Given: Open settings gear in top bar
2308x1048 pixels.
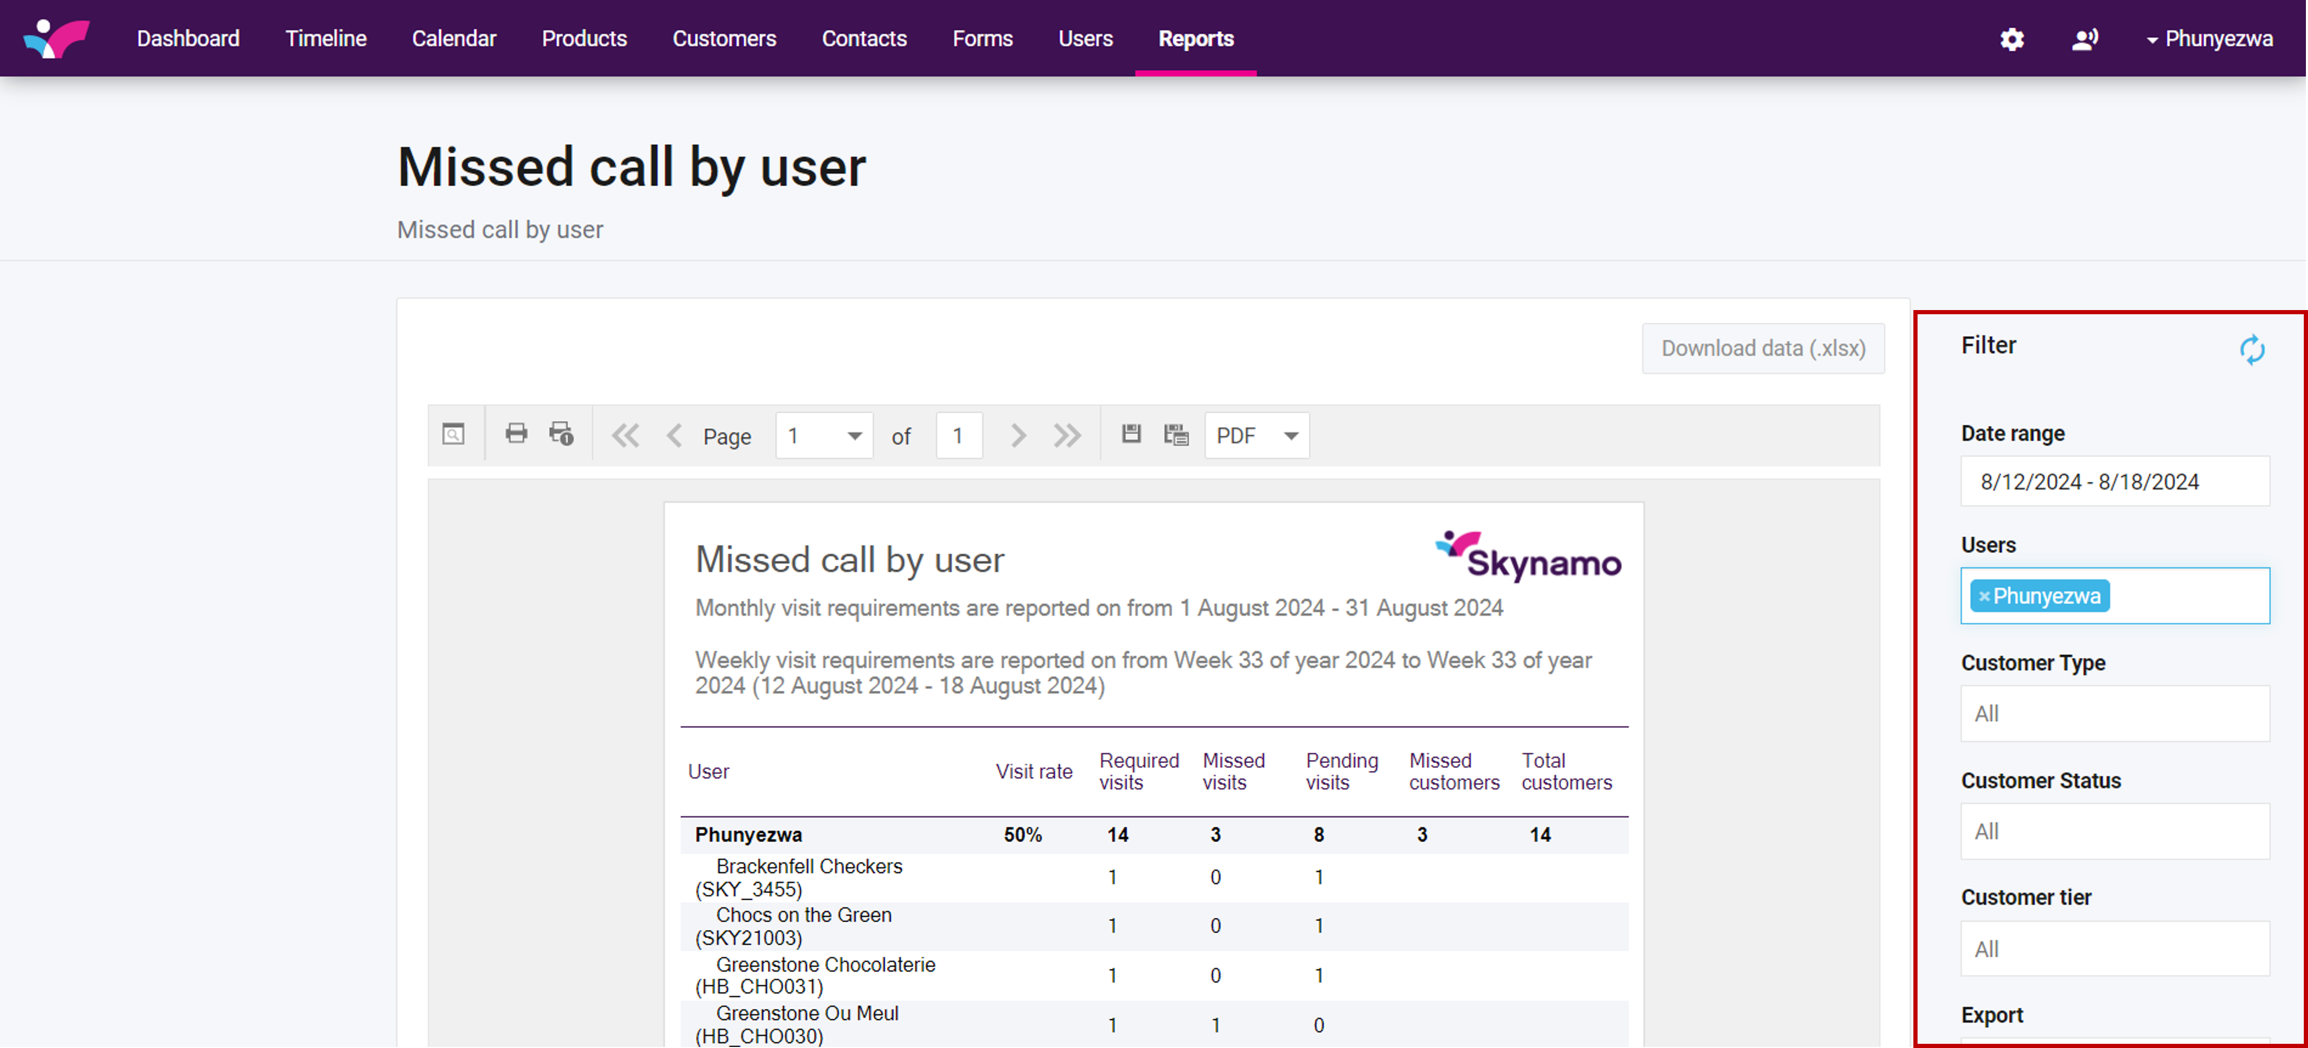Looking at the screenshot, I should 2012,39.
